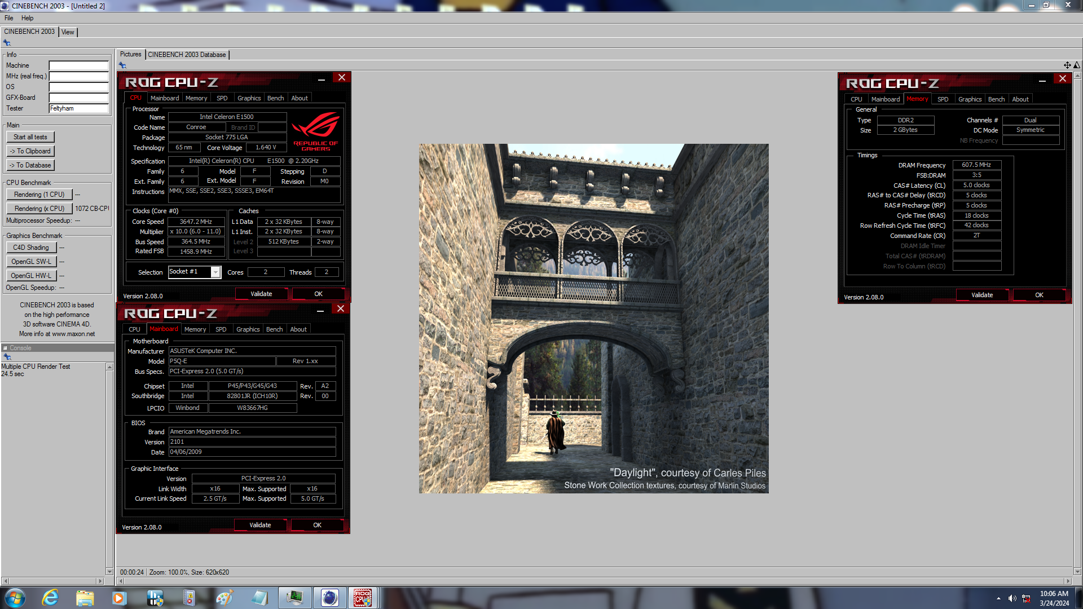Open CPU tab in bottom-left CPU-Z window
The width and height of the screenshot is (1083, 609).
tap(134, 329)
